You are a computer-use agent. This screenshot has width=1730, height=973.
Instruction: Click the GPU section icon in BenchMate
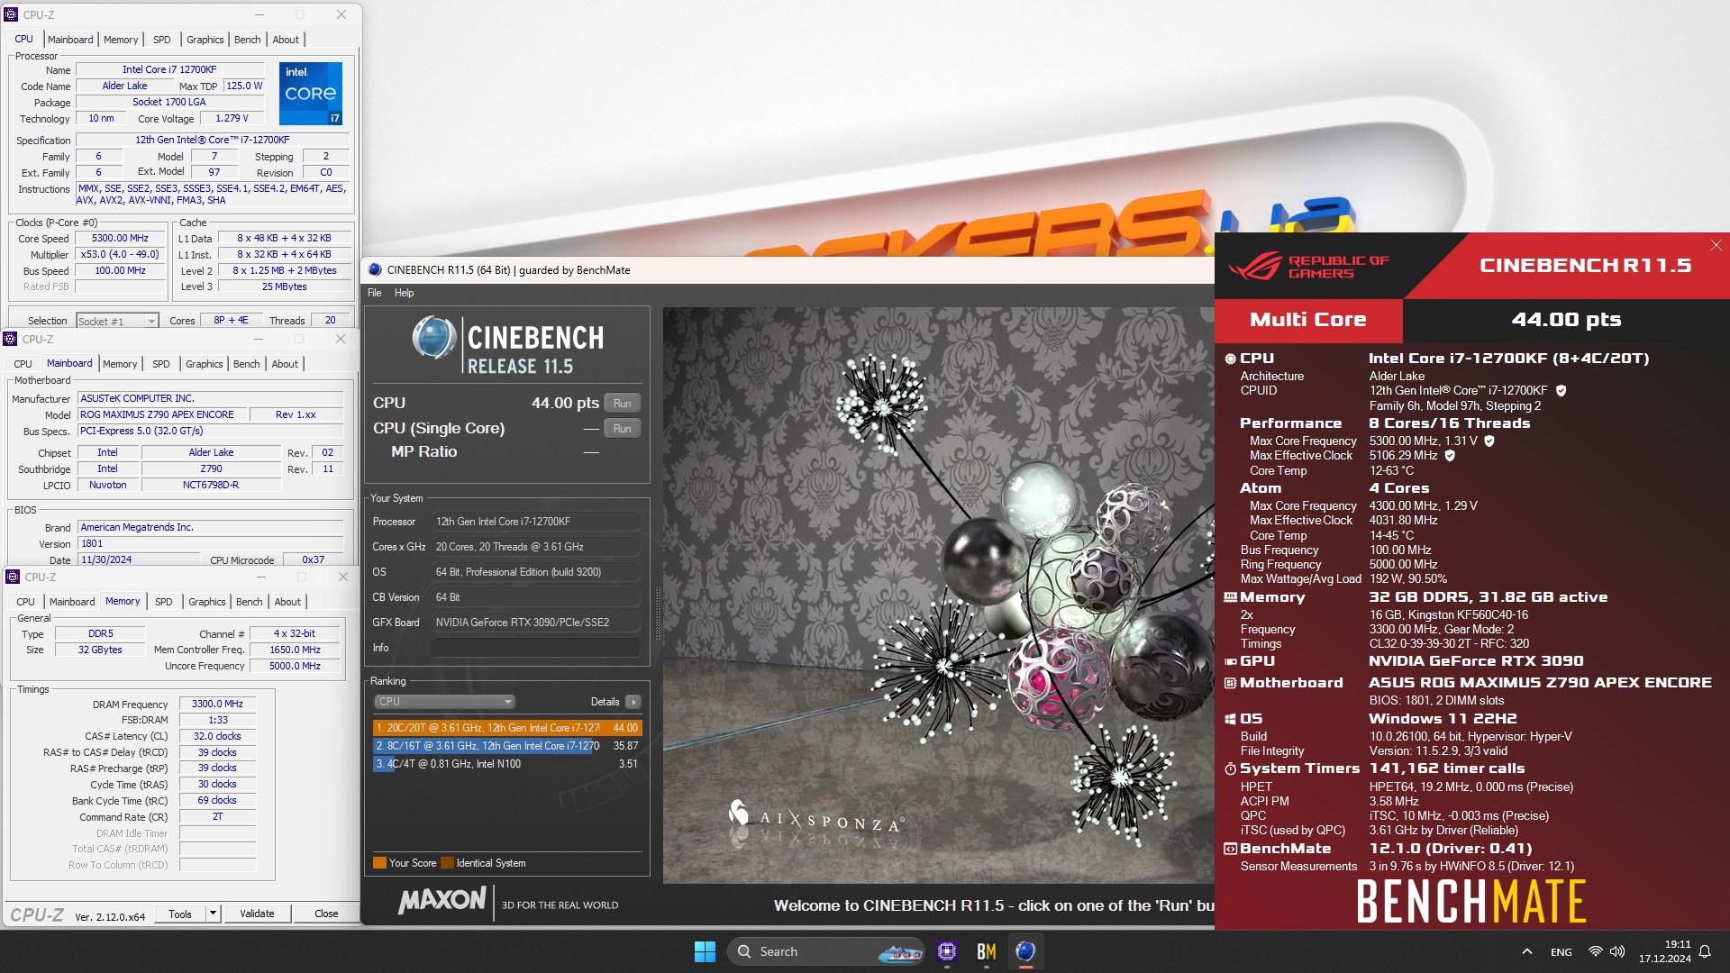click(1230, 661)
